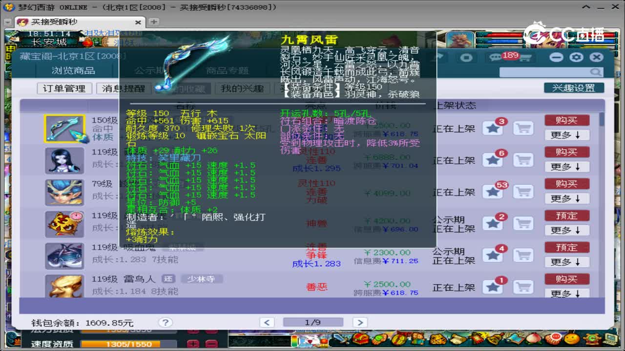This screenshot has height=351, width=625.
Task: Click the square stop icon in header
Action: point(466,58)
